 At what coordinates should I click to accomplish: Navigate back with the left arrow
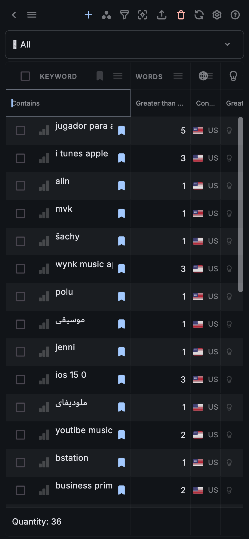pyautogui.click(x=14, y=15)
